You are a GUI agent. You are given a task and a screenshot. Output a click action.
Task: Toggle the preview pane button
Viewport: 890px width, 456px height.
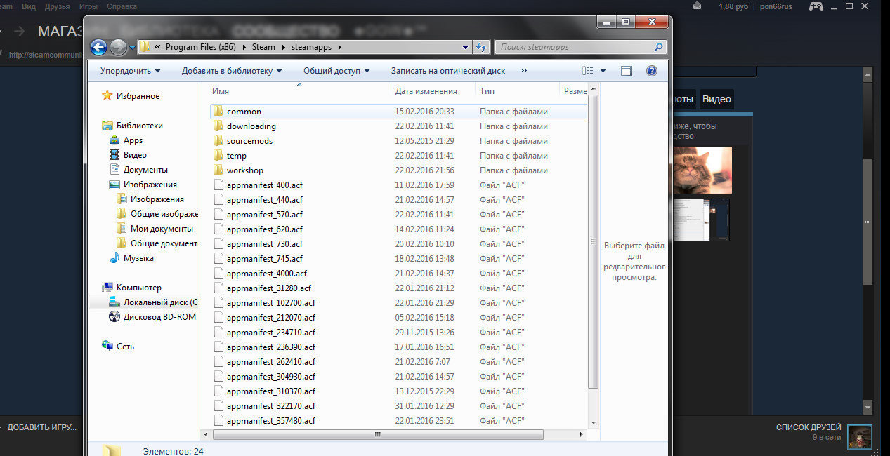(x=627, y=71)
